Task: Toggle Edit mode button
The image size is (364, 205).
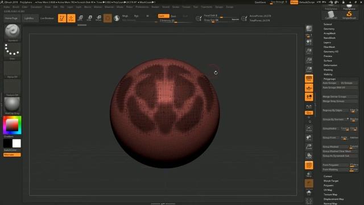Action: click(x=62, y=18)
